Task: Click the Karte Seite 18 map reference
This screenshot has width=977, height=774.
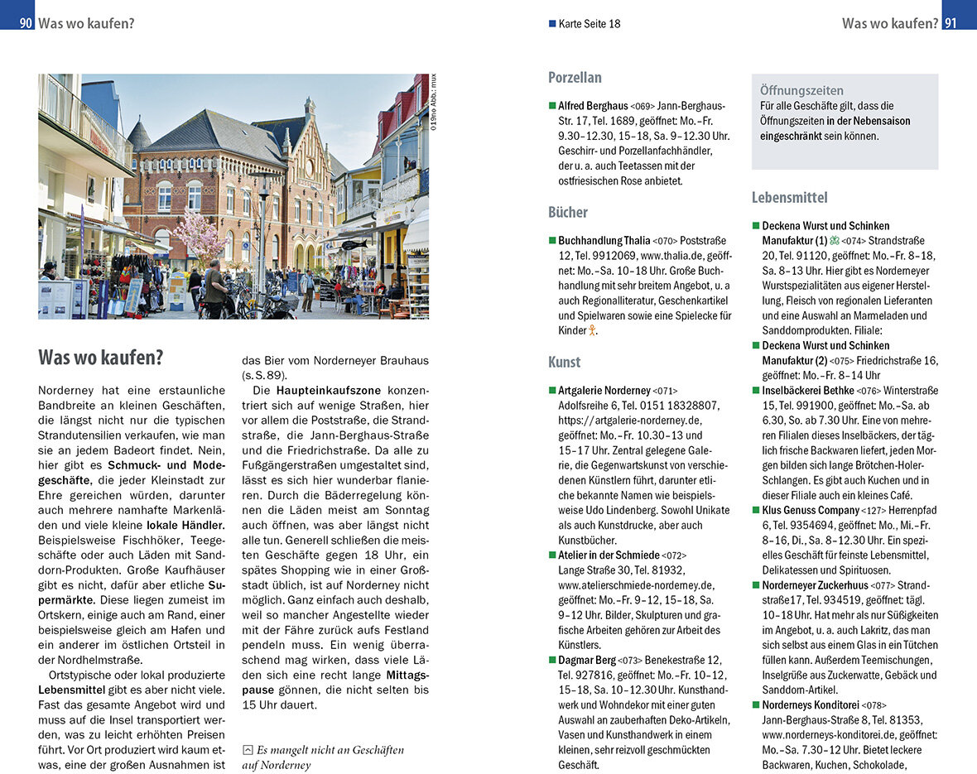Action: coord(590,24)
